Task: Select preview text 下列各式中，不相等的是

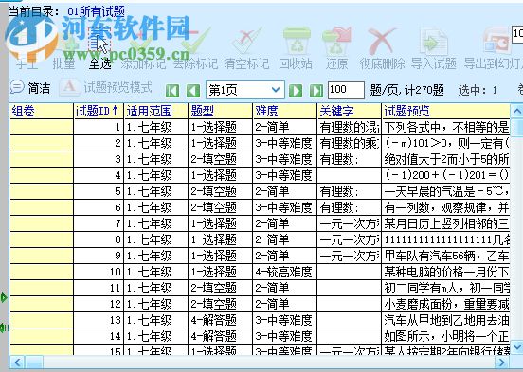Action: pyautogui.click(x=445, y=128)
